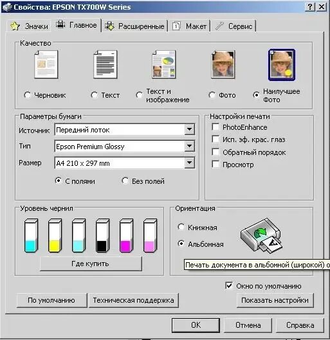Enable the PhotoEnhance checkbox
The width and height of the screenshot is (330, 340).
[x=215, y=127]
